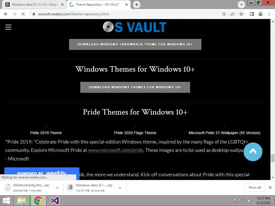The image size is (275, 206).
Task: Expand options for WindowsVista_Pro iso download
Action: 57,187
